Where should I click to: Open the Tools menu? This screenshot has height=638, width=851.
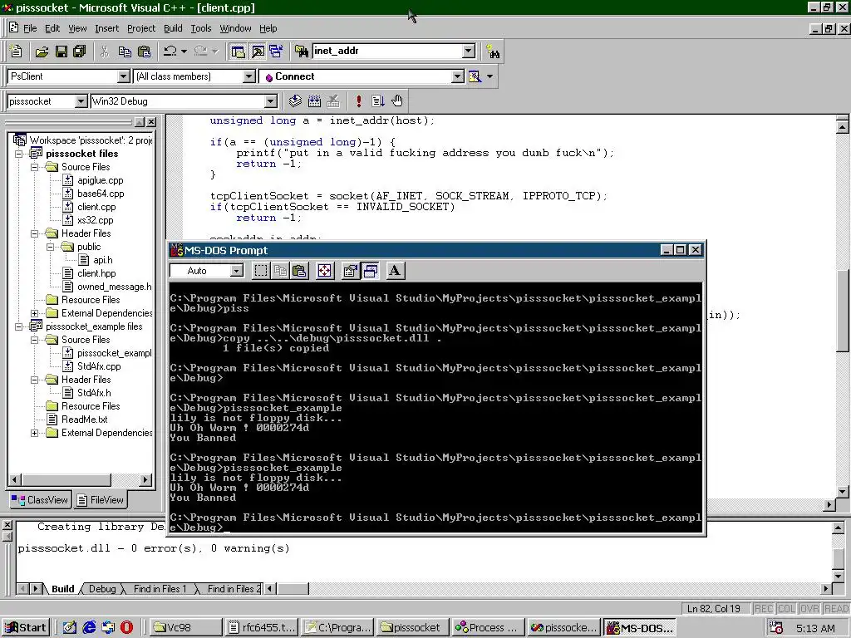201,28
